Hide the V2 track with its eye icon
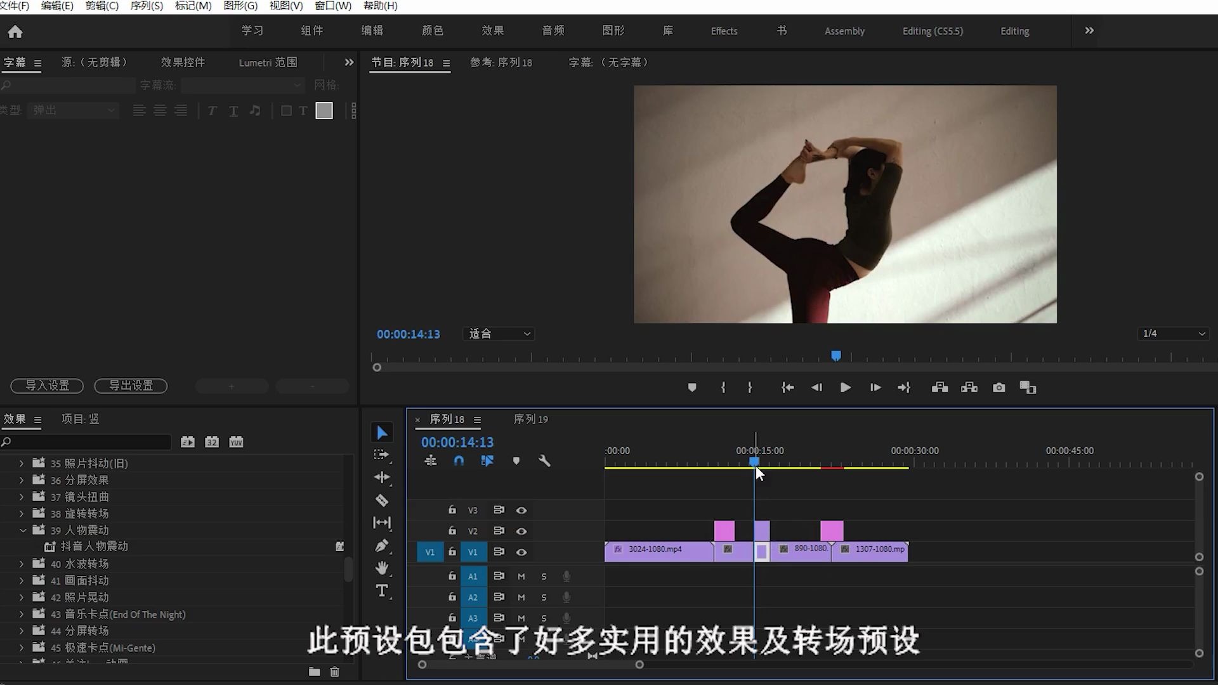The height and width of the screenshot is (685, 1218). pos(521,531)
